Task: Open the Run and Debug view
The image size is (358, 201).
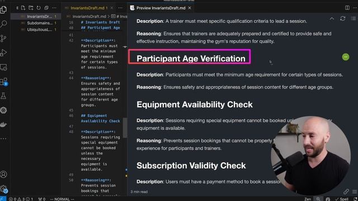Action: pos(4,52)
